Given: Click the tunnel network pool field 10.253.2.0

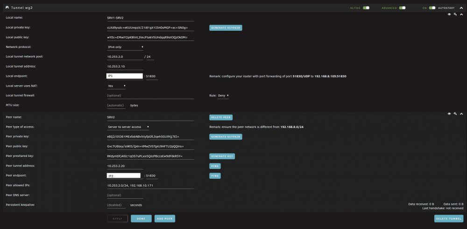Looking at the screenshot, I should (125, 57).
